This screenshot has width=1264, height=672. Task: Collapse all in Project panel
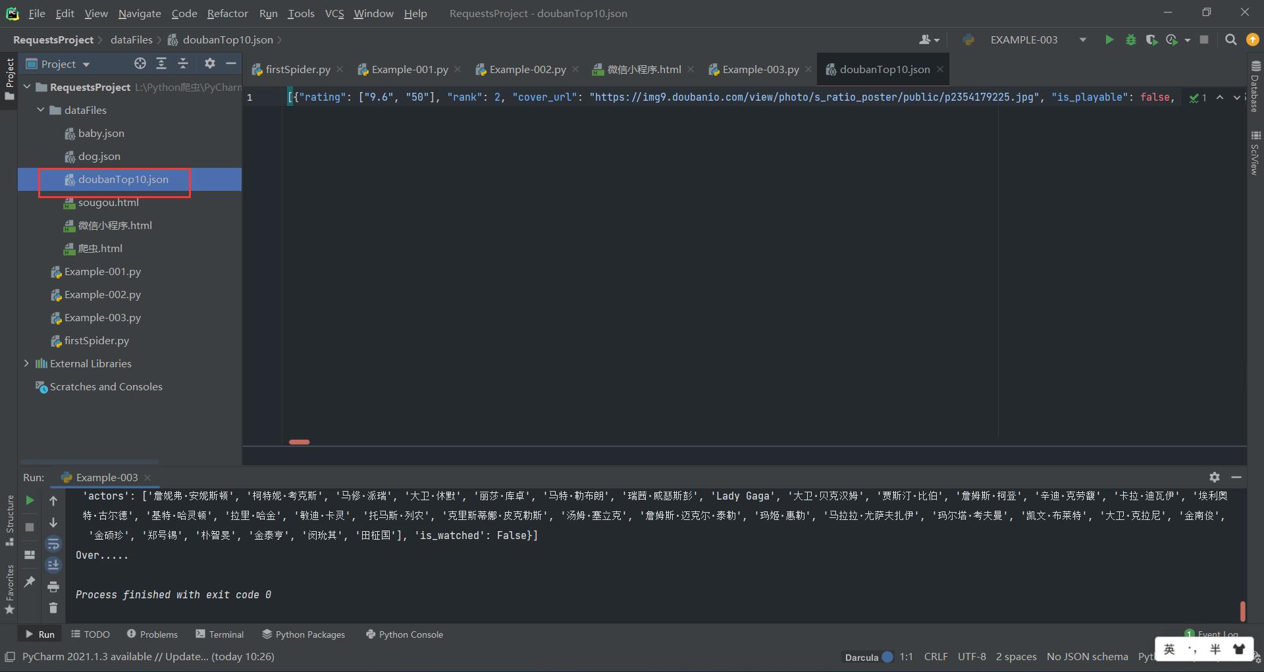(x=183, y=63)
